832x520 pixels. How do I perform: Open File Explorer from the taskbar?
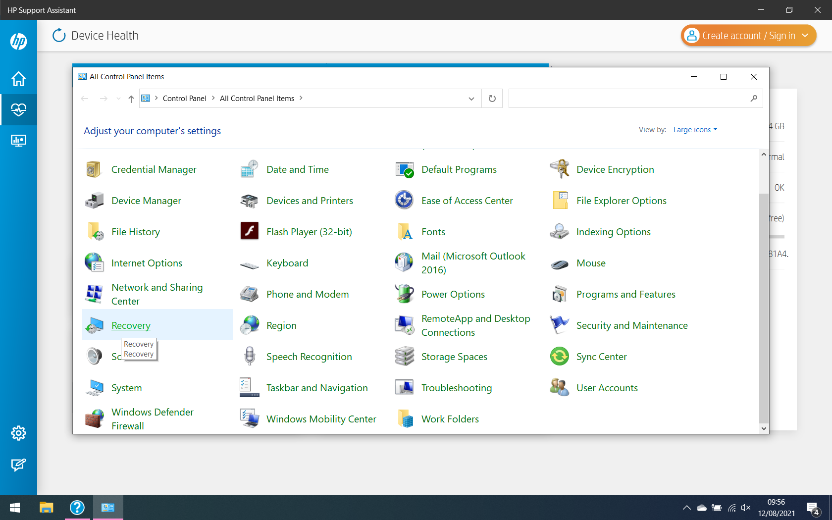click(x=47, y=508)
